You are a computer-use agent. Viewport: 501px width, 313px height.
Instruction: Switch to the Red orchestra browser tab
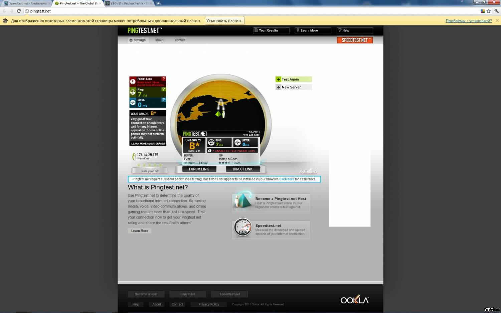click(x=129, y=3)
